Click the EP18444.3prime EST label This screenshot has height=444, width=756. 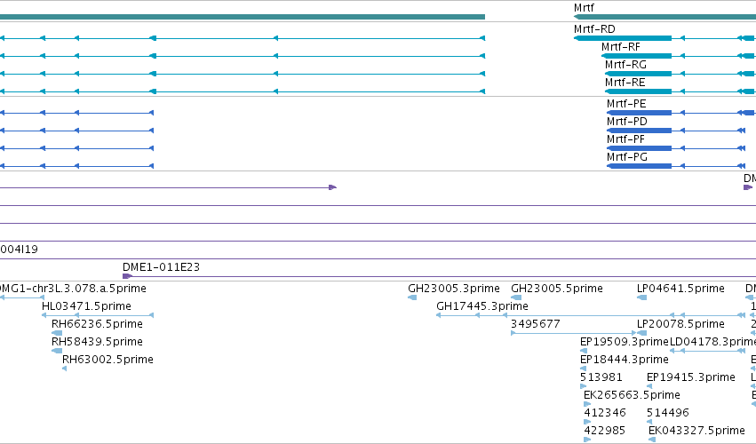(625, 360)
